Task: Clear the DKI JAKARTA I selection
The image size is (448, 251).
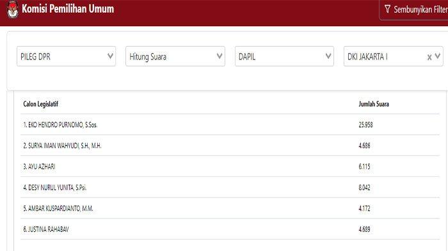Action: pyautogui.click(x=429, y=57)
